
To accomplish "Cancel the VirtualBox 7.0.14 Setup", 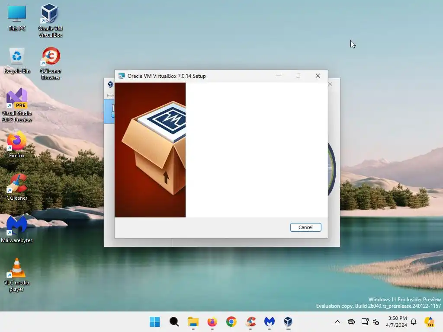I will click(305, 227).
